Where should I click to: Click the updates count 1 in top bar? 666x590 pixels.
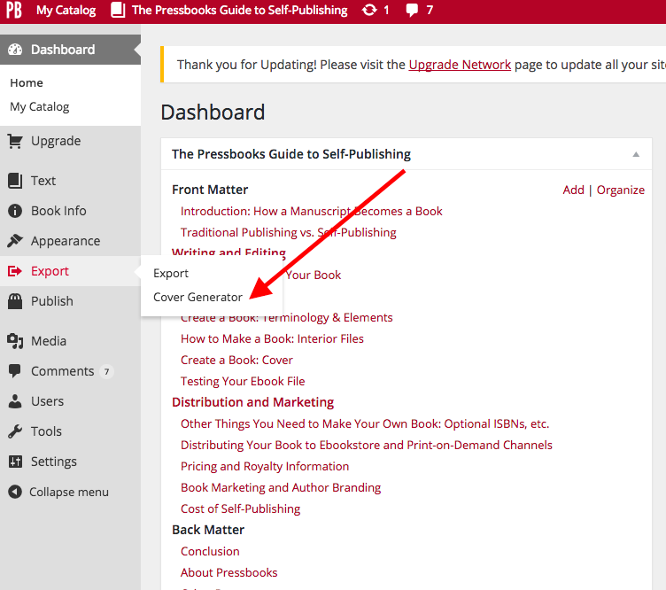tap(386, 10)
